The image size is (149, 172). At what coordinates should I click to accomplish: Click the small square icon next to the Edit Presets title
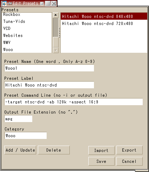(x=42, y=4)
